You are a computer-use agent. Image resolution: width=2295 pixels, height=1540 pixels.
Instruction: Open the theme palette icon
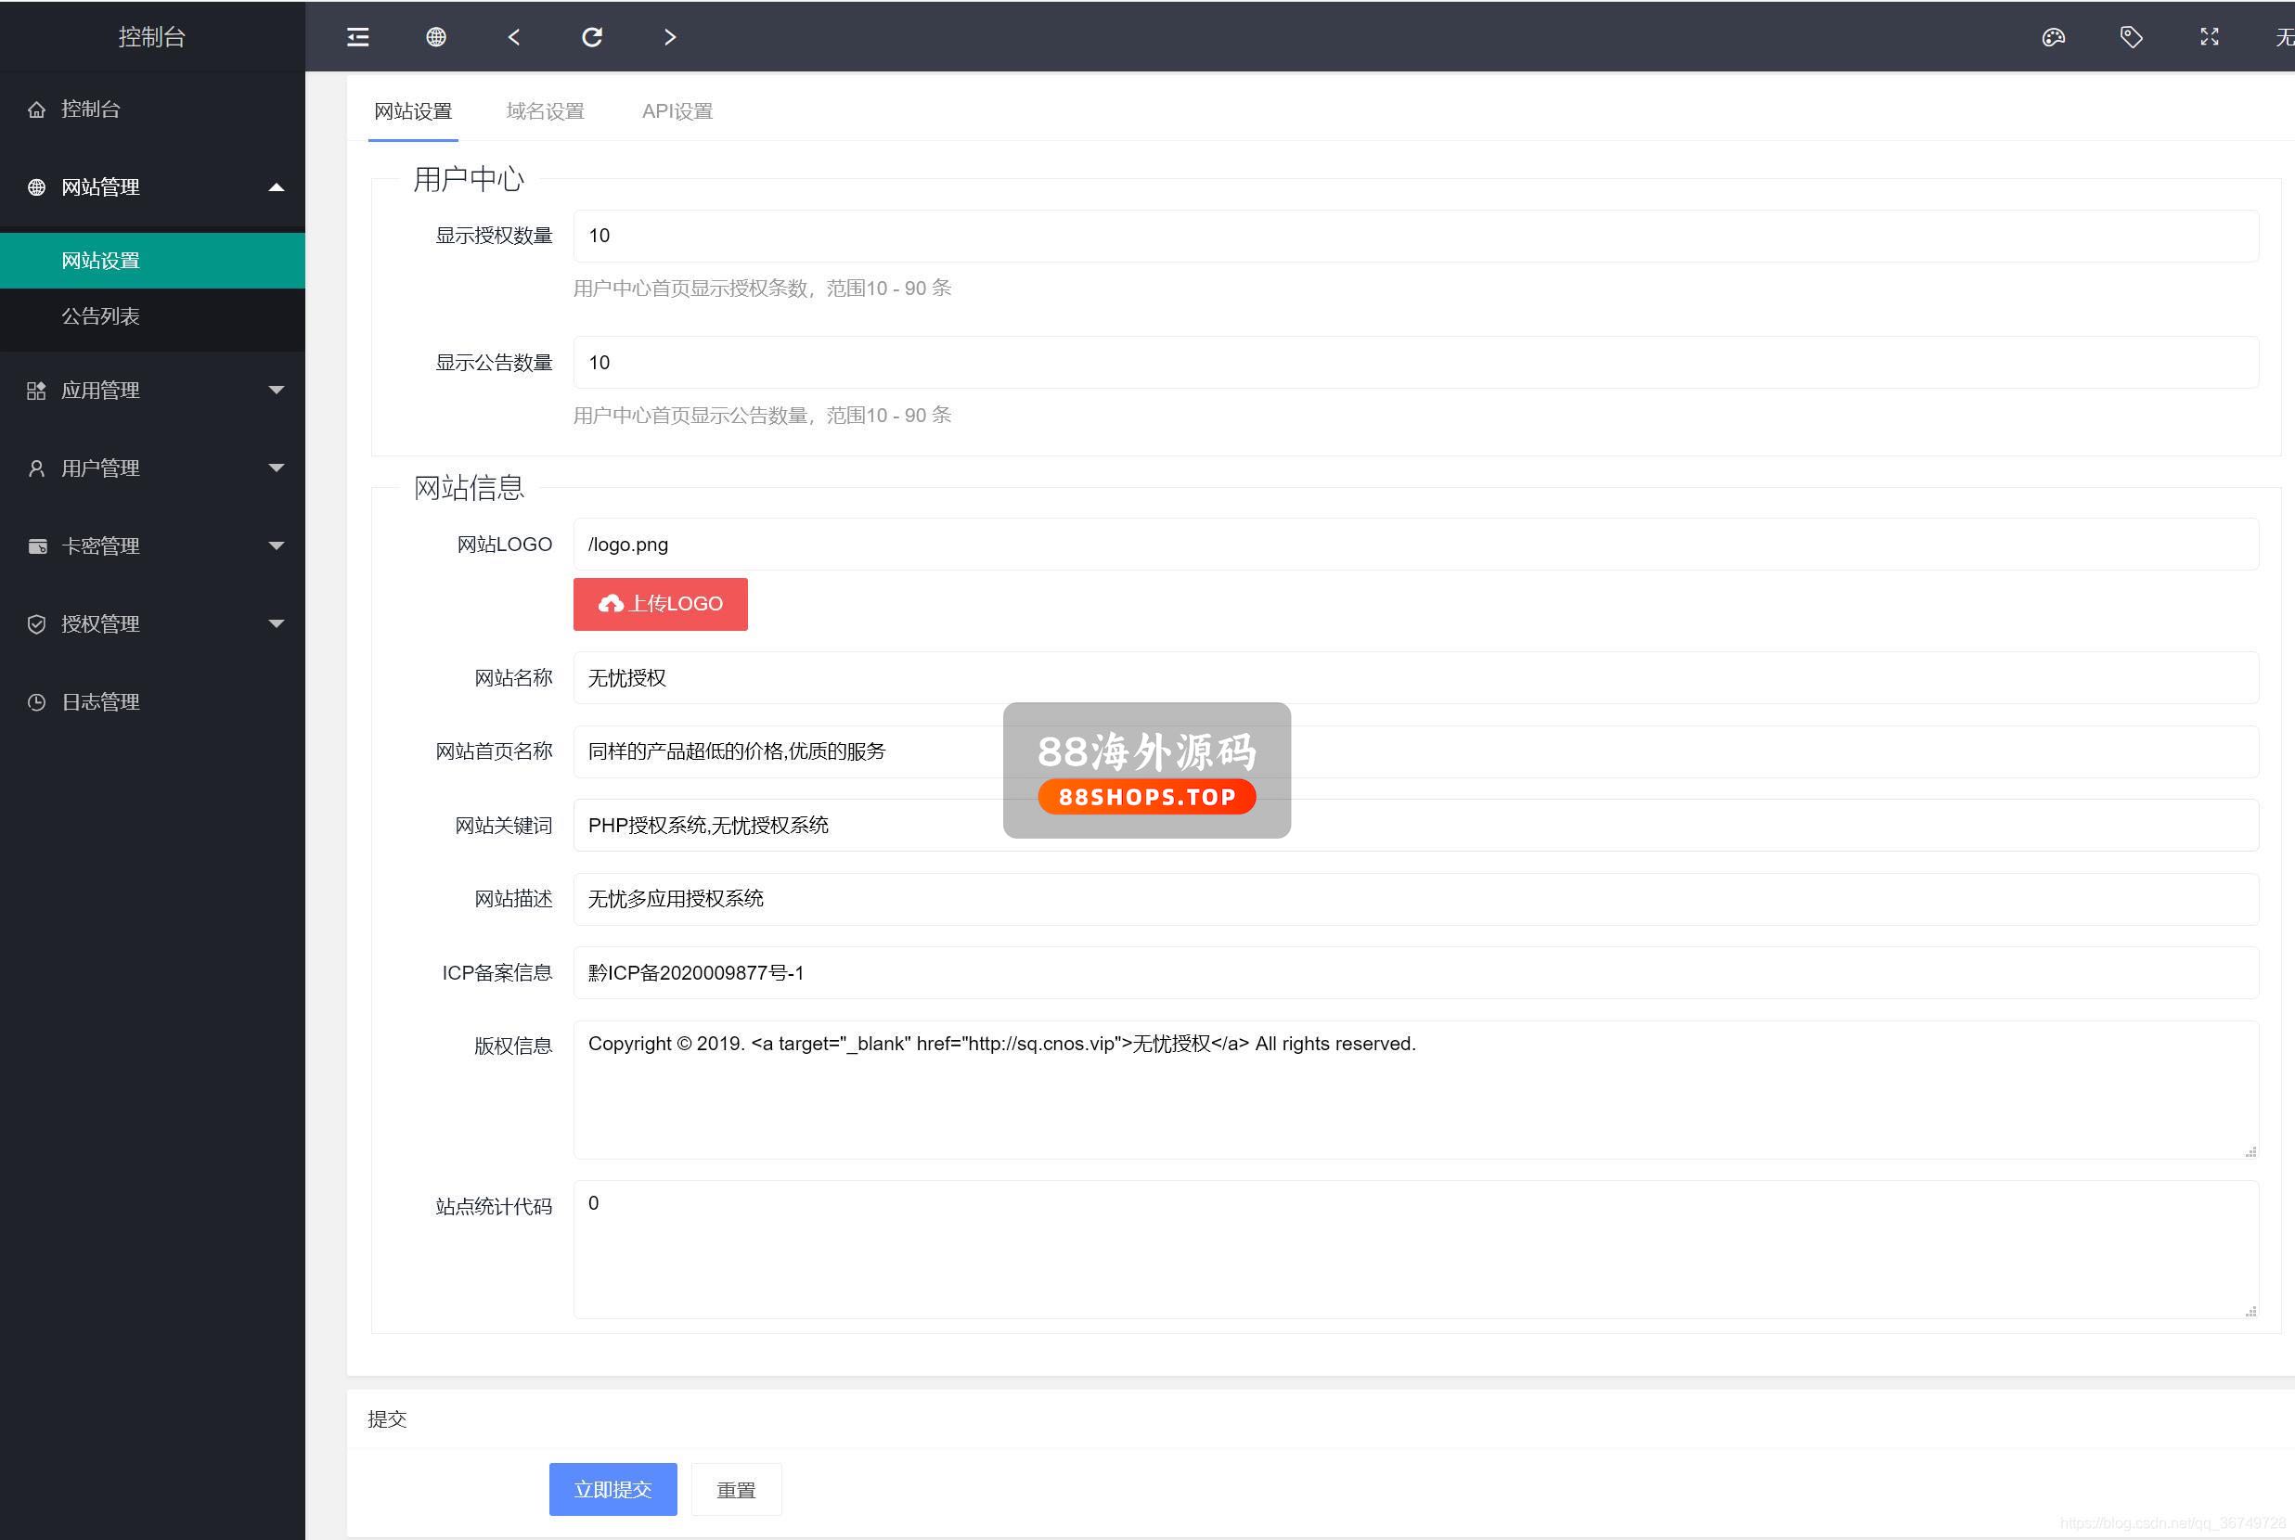(2054, 37)
